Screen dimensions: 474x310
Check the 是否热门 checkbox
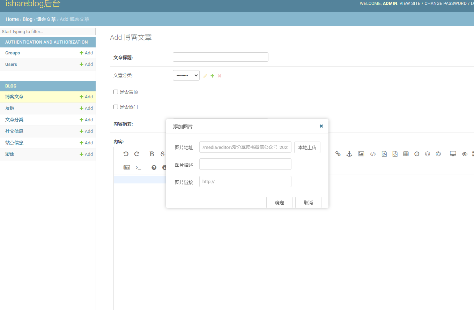(x=116, y=107)
